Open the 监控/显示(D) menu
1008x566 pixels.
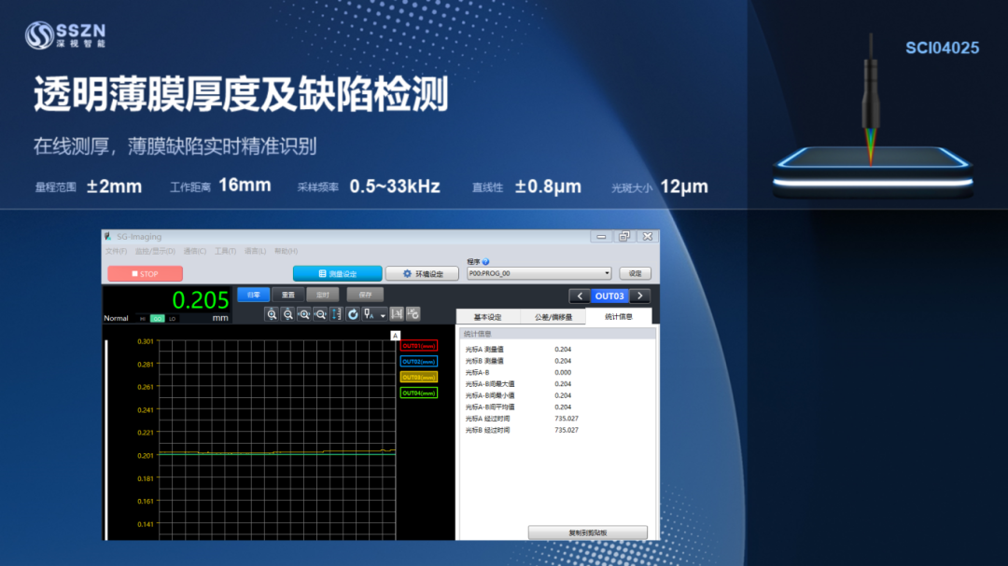(x=155, y=251)
